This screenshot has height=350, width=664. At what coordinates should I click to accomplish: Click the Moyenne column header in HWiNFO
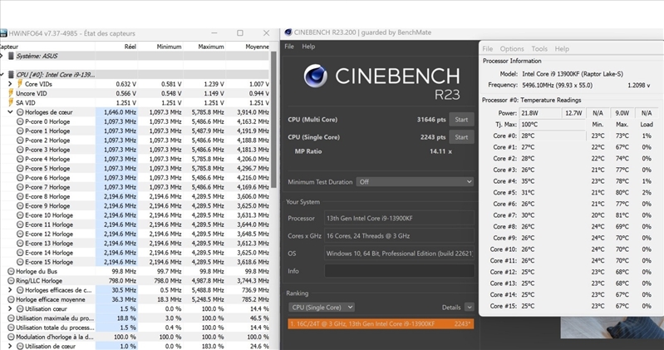[x=257, y=47]
